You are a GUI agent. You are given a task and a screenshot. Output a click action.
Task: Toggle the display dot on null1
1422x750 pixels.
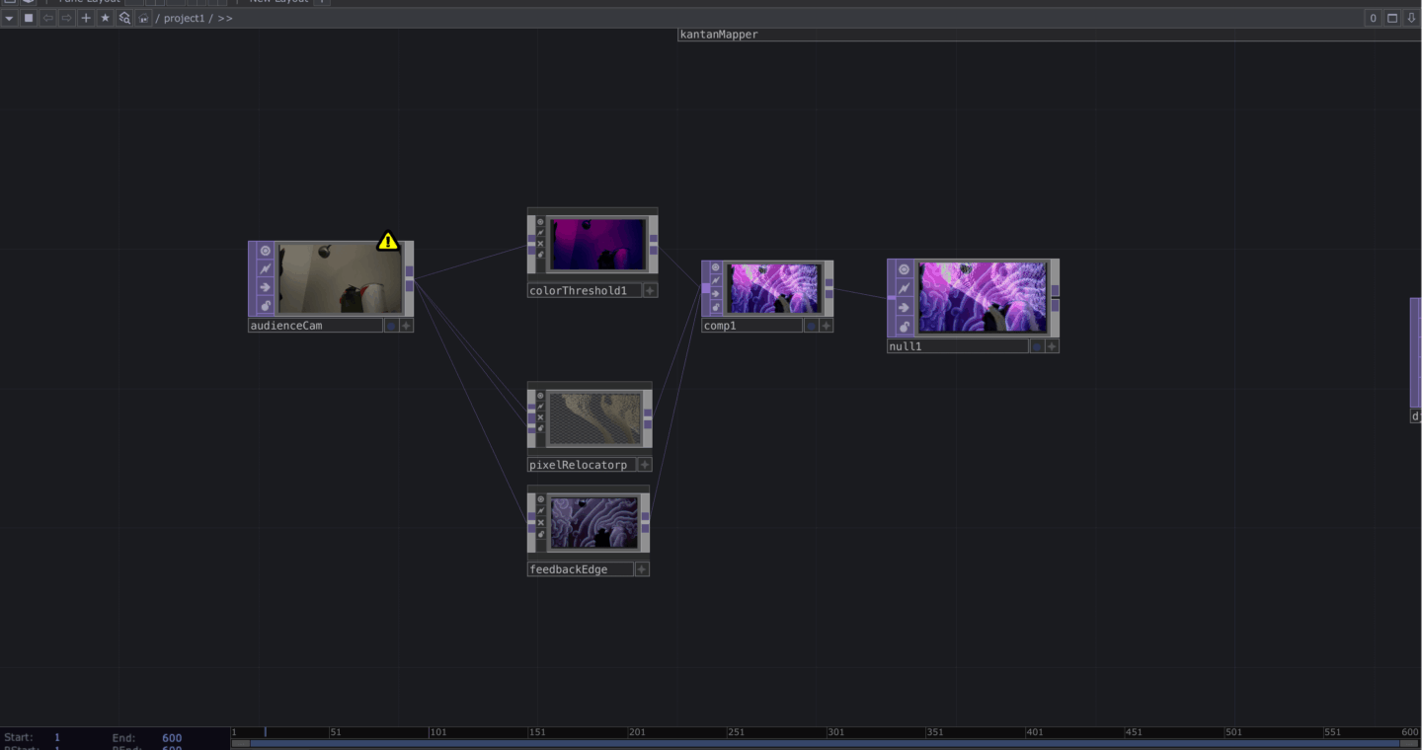click(x=1036, y=346)
